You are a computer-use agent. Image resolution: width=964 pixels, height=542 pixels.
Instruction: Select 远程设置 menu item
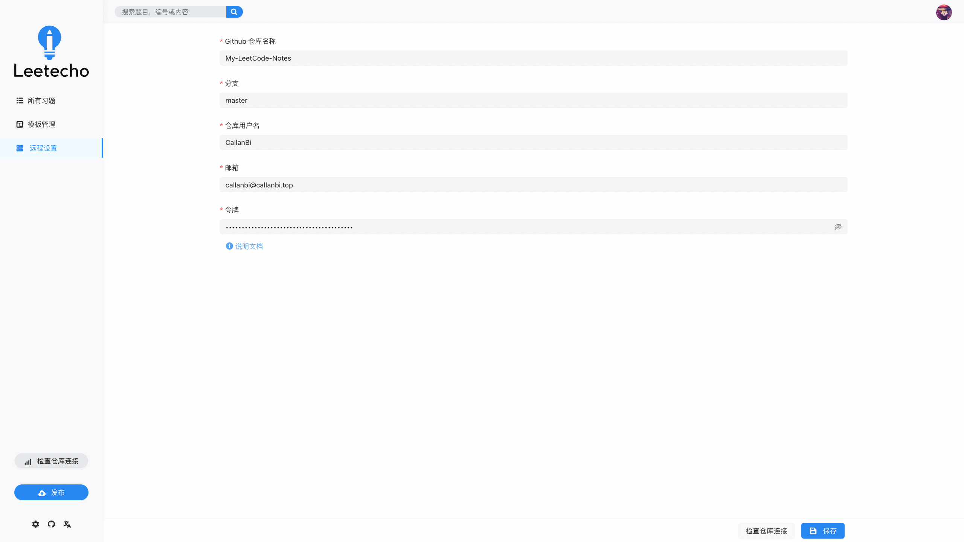[x=44, y=148]
